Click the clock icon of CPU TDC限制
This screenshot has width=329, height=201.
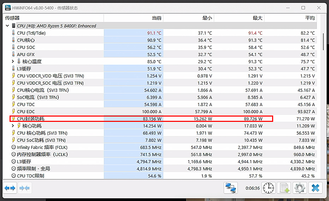13,176
